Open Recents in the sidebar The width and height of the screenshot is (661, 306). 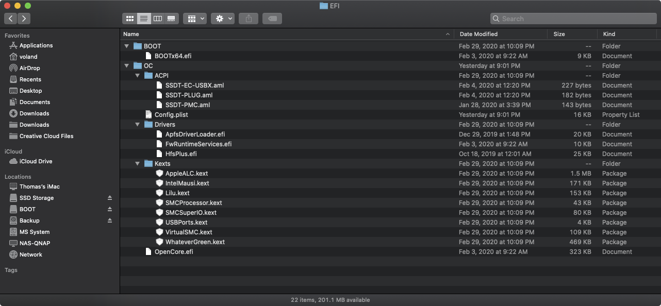coord(30,79)
